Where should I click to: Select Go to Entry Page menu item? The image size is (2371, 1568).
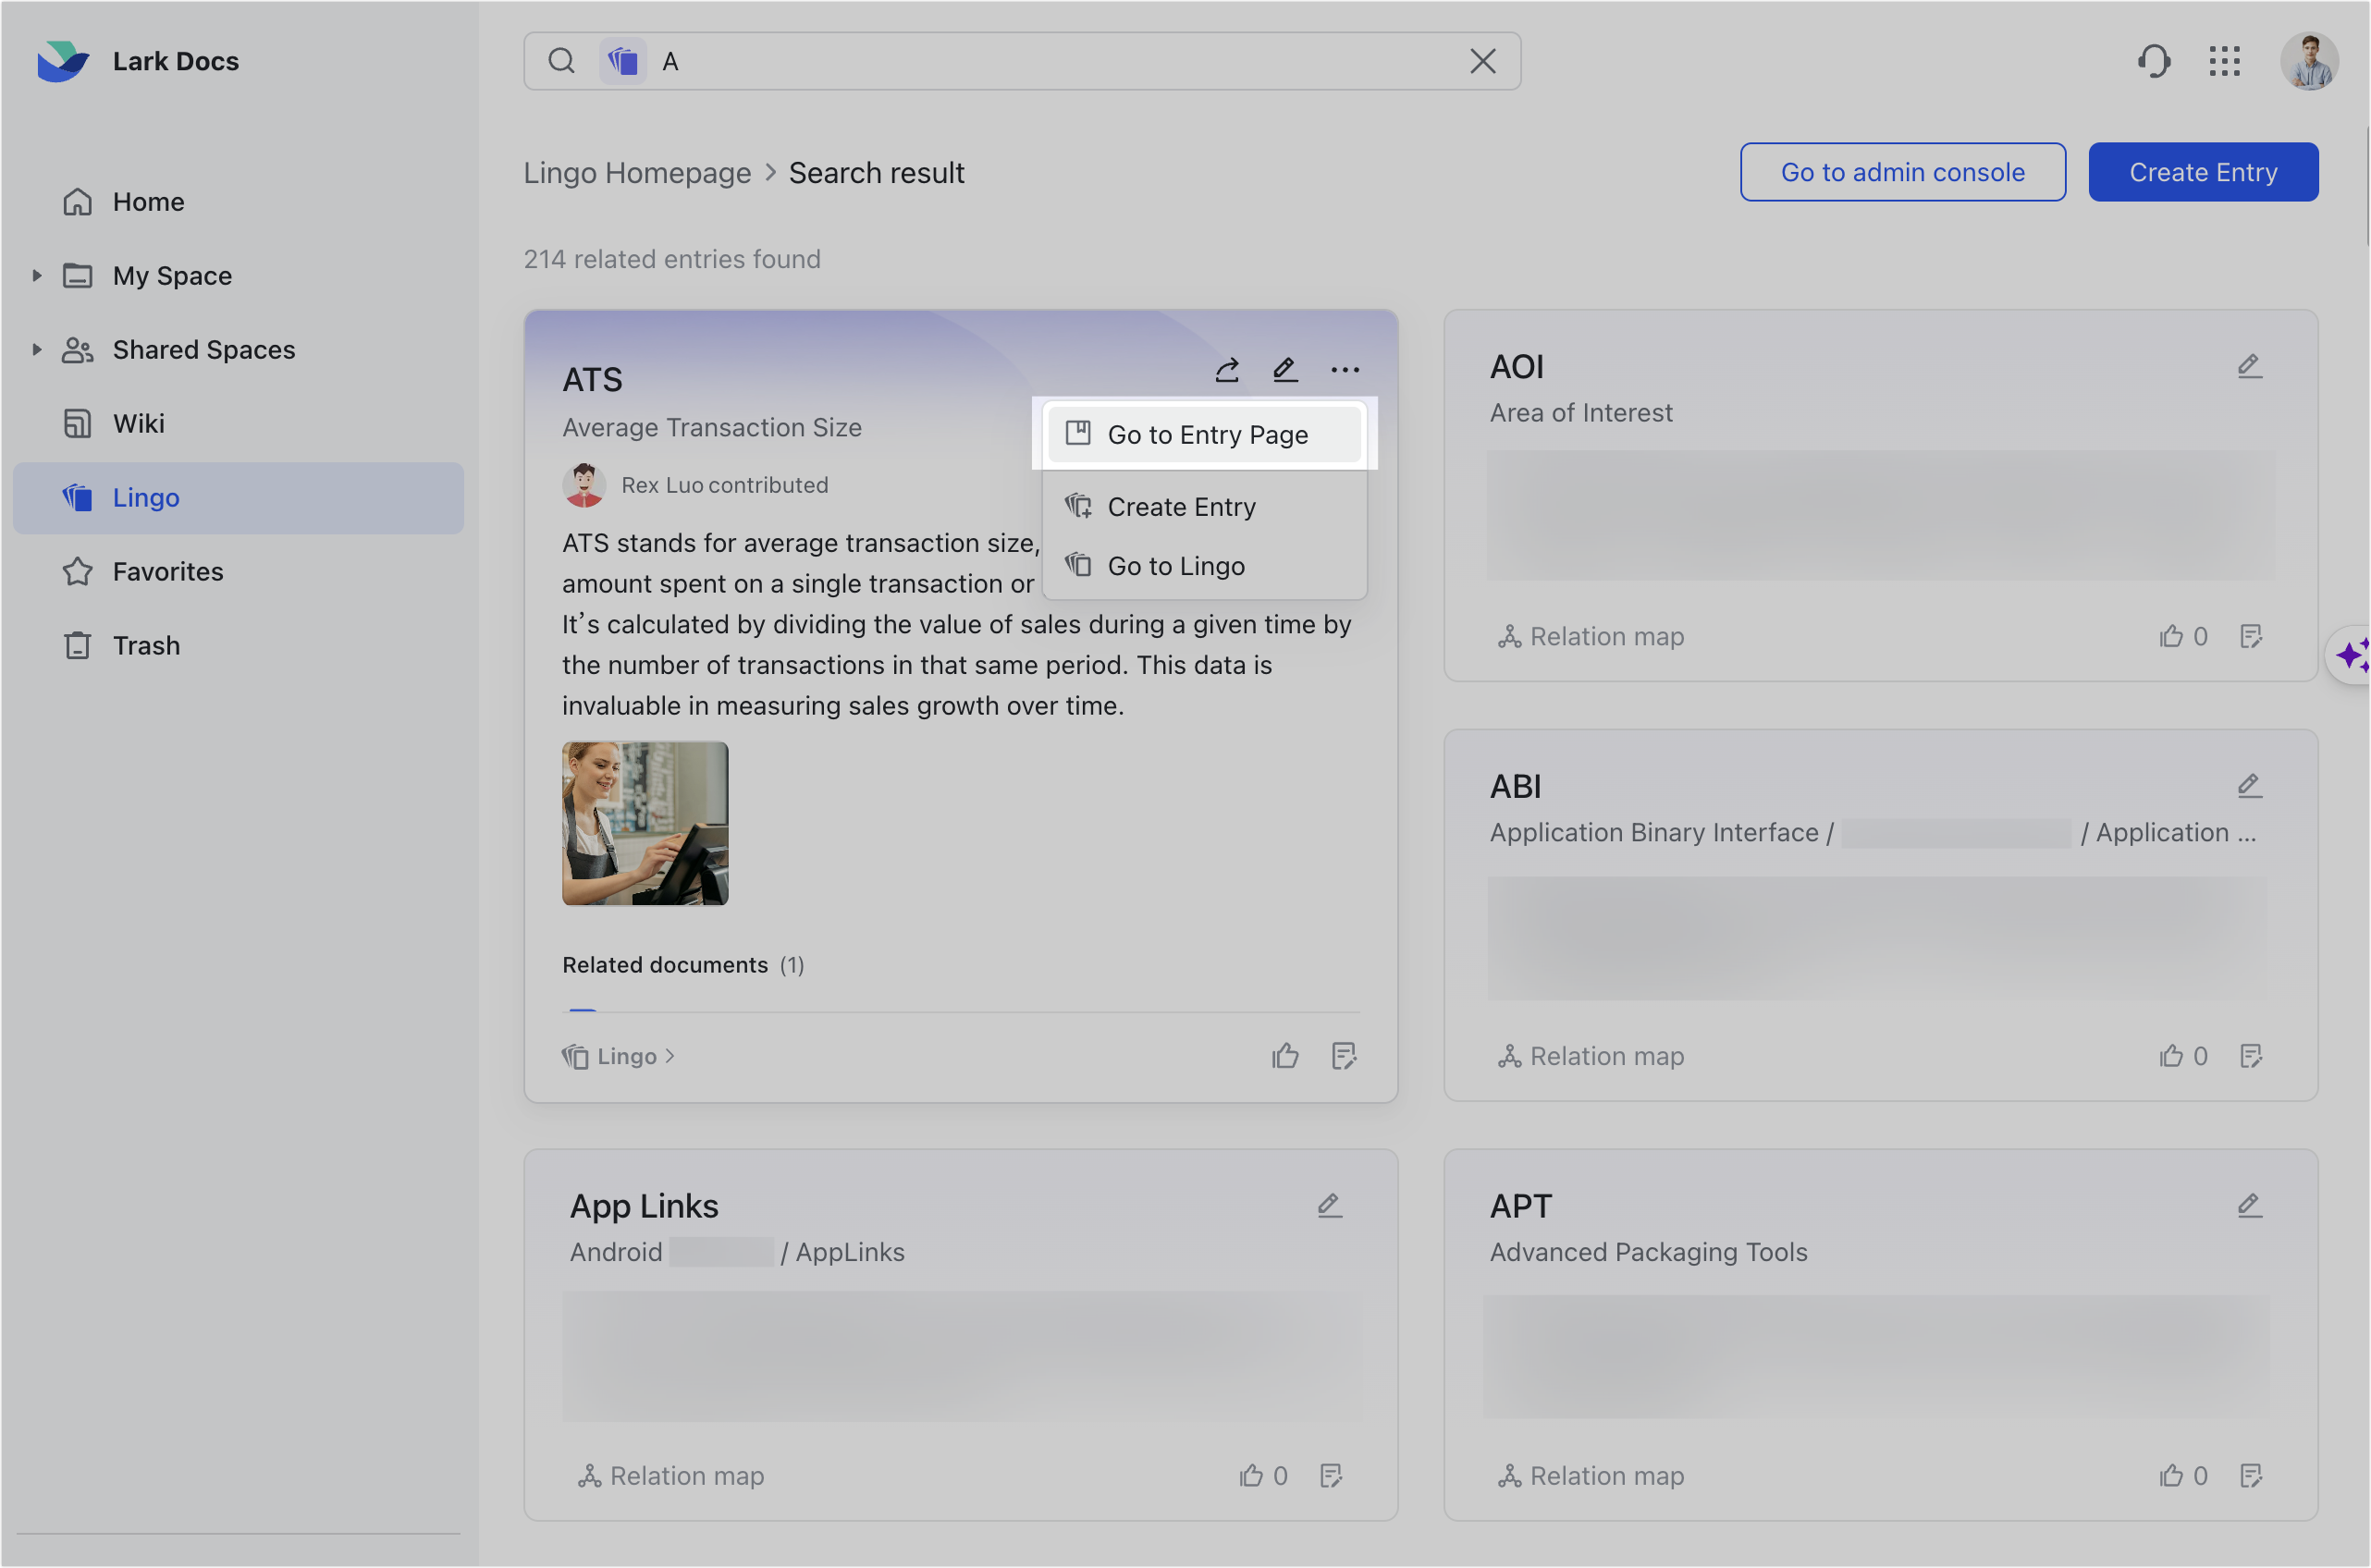point(1205,435)
